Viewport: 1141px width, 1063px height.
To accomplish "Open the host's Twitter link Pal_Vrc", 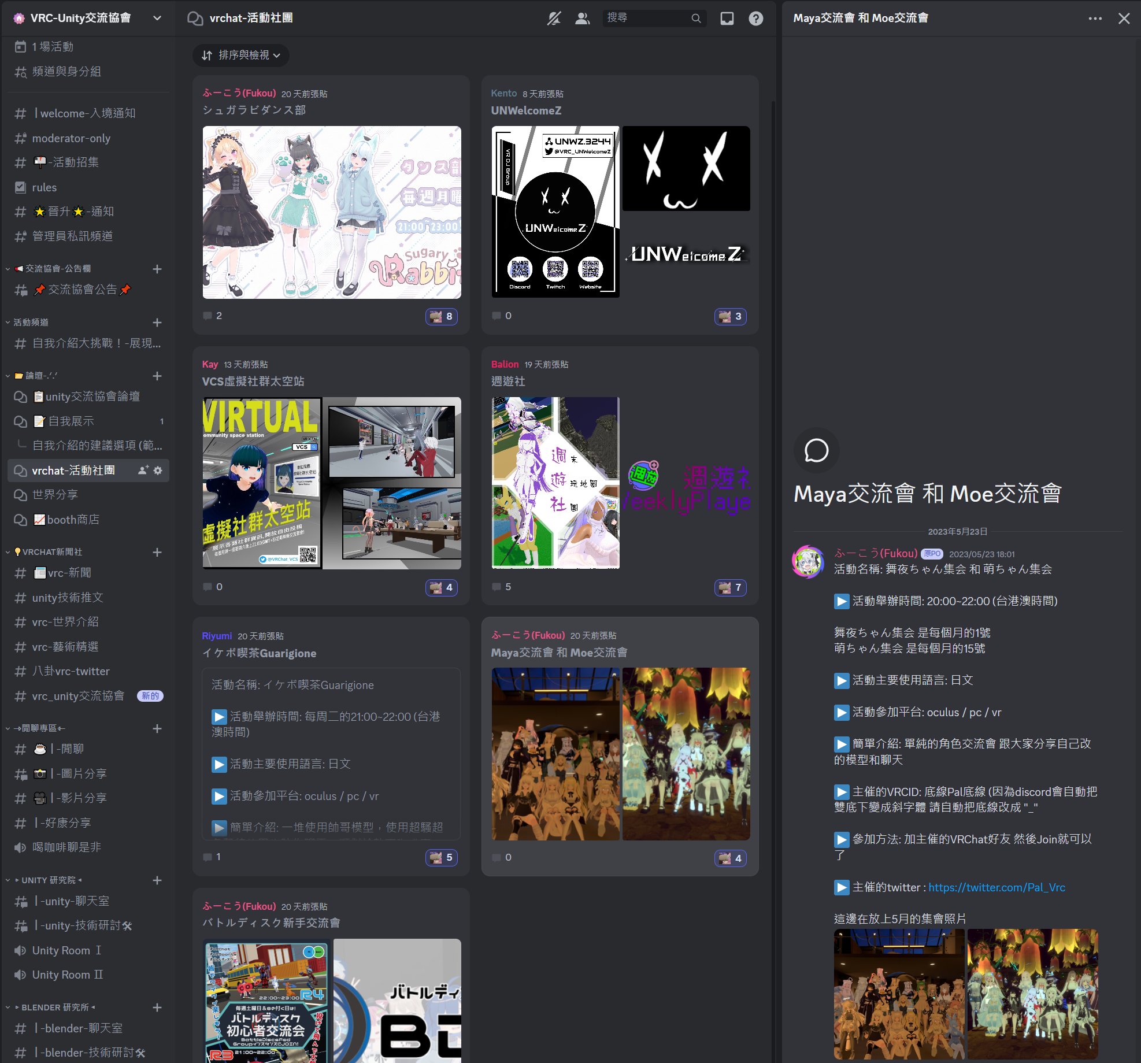I will pyautogui.click(x=997, y=887).
